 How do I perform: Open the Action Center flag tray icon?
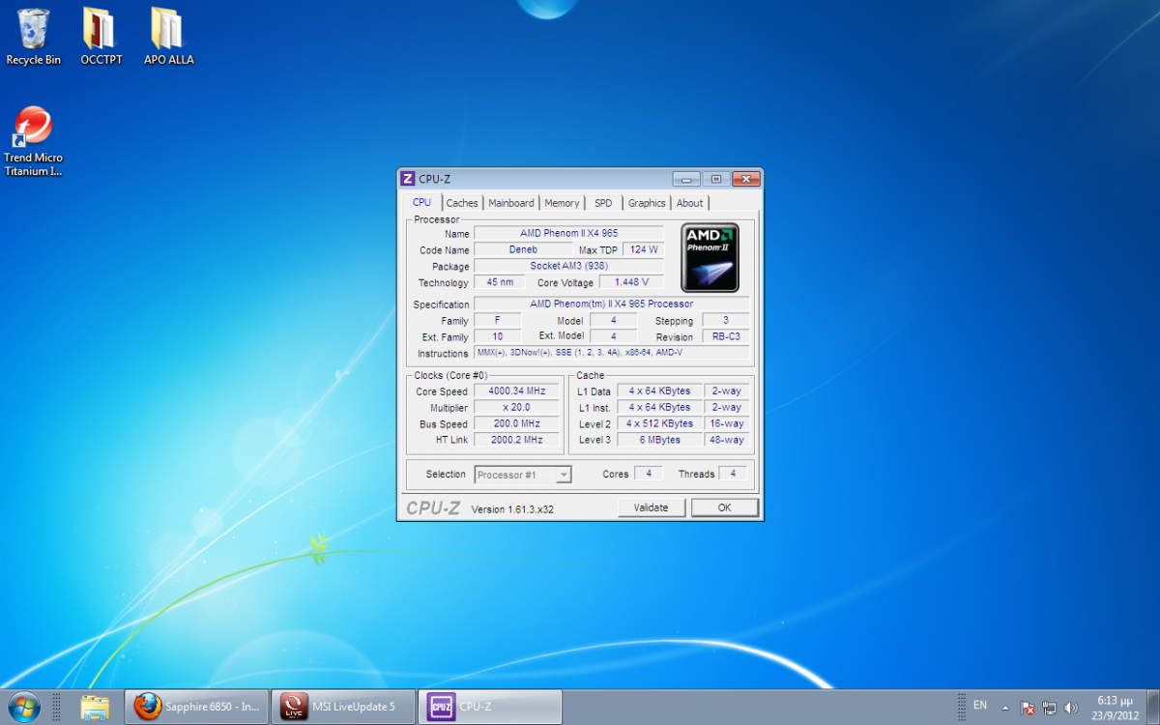pos(1028,708)
